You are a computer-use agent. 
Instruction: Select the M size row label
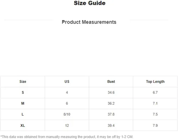23,103
